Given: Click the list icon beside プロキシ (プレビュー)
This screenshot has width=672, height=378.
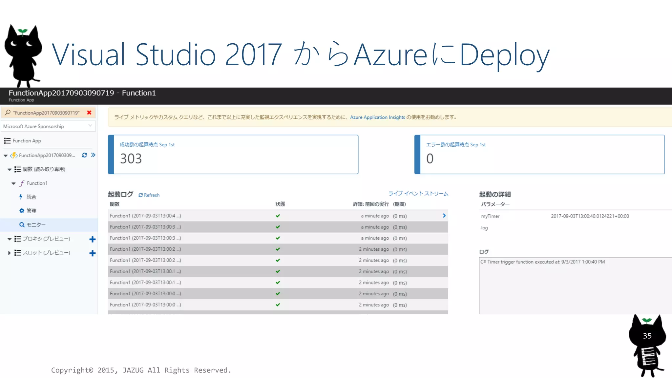Looking at the screenshot, I should pos(17,239).
